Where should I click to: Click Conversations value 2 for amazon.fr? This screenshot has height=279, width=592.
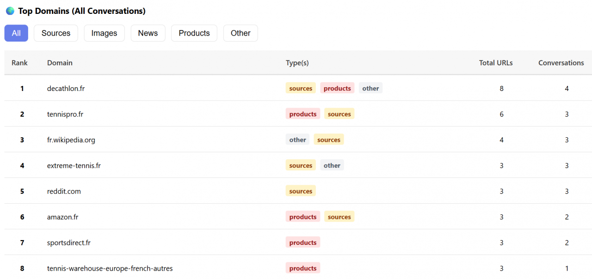pos(567,217)
